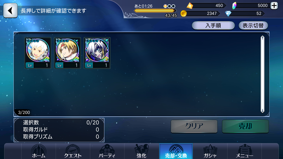Screen dimensions: 283x159
Task: Open the パーティ party tab
Action: (107, 152)
